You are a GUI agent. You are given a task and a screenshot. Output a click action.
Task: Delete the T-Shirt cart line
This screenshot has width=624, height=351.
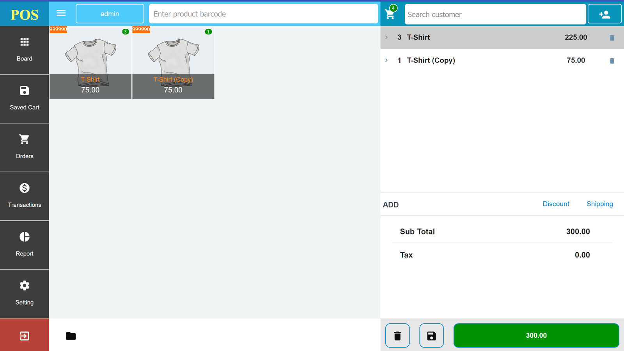pos(612,38)
